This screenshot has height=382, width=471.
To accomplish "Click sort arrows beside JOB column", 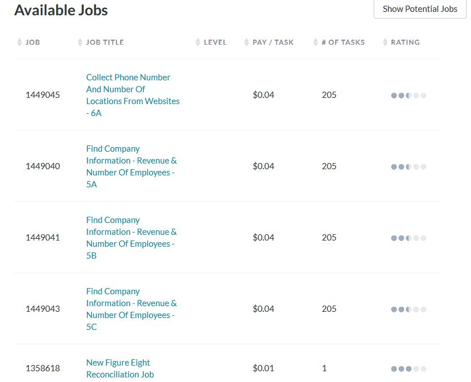I will 20,42.
